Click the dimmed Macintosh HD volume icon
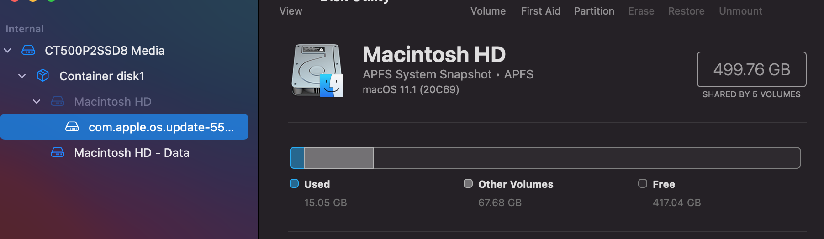 tap(58, 101)
